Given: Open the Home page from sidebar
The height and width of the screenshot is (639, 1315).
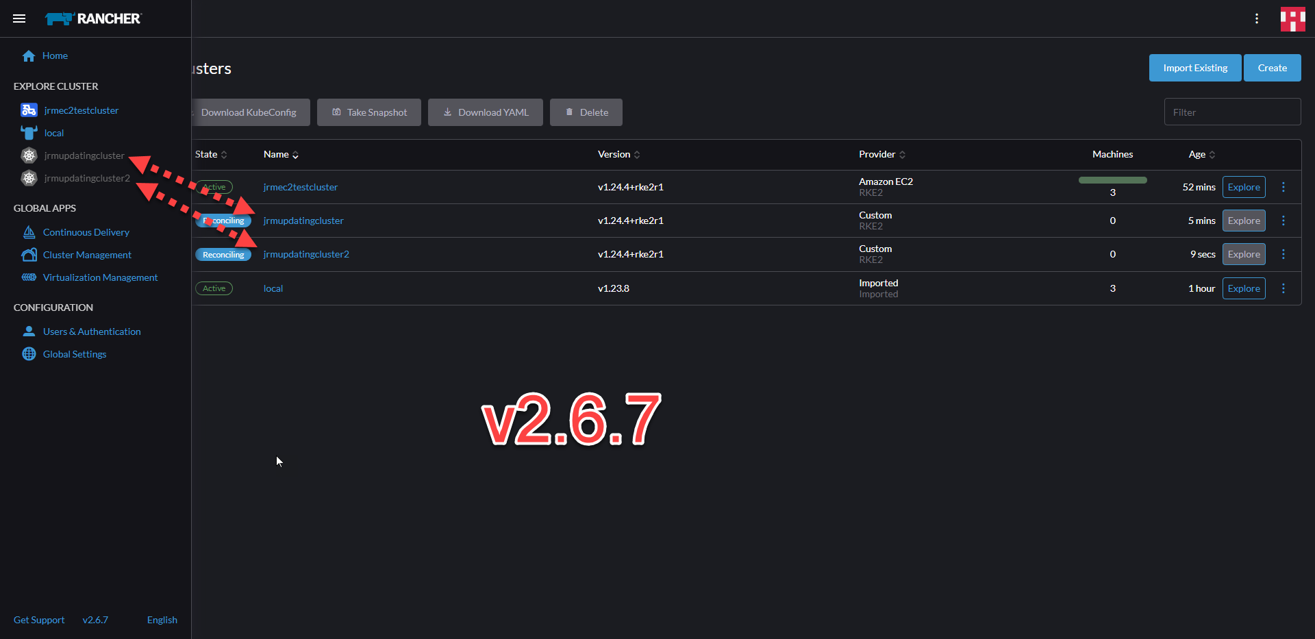Looking at the screenshot, I should point(55,55).
